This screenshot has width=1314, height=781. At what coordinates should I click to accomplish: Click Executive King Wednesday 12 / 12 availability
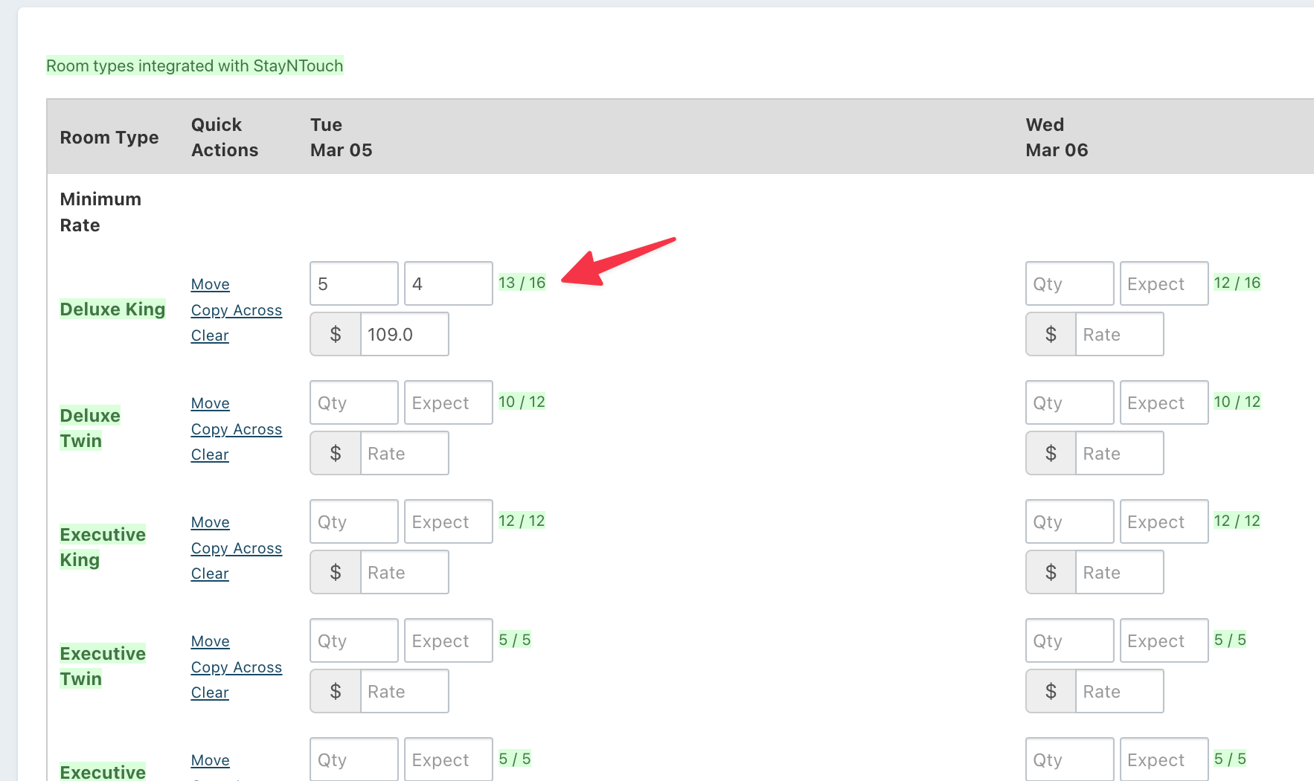1237,521
